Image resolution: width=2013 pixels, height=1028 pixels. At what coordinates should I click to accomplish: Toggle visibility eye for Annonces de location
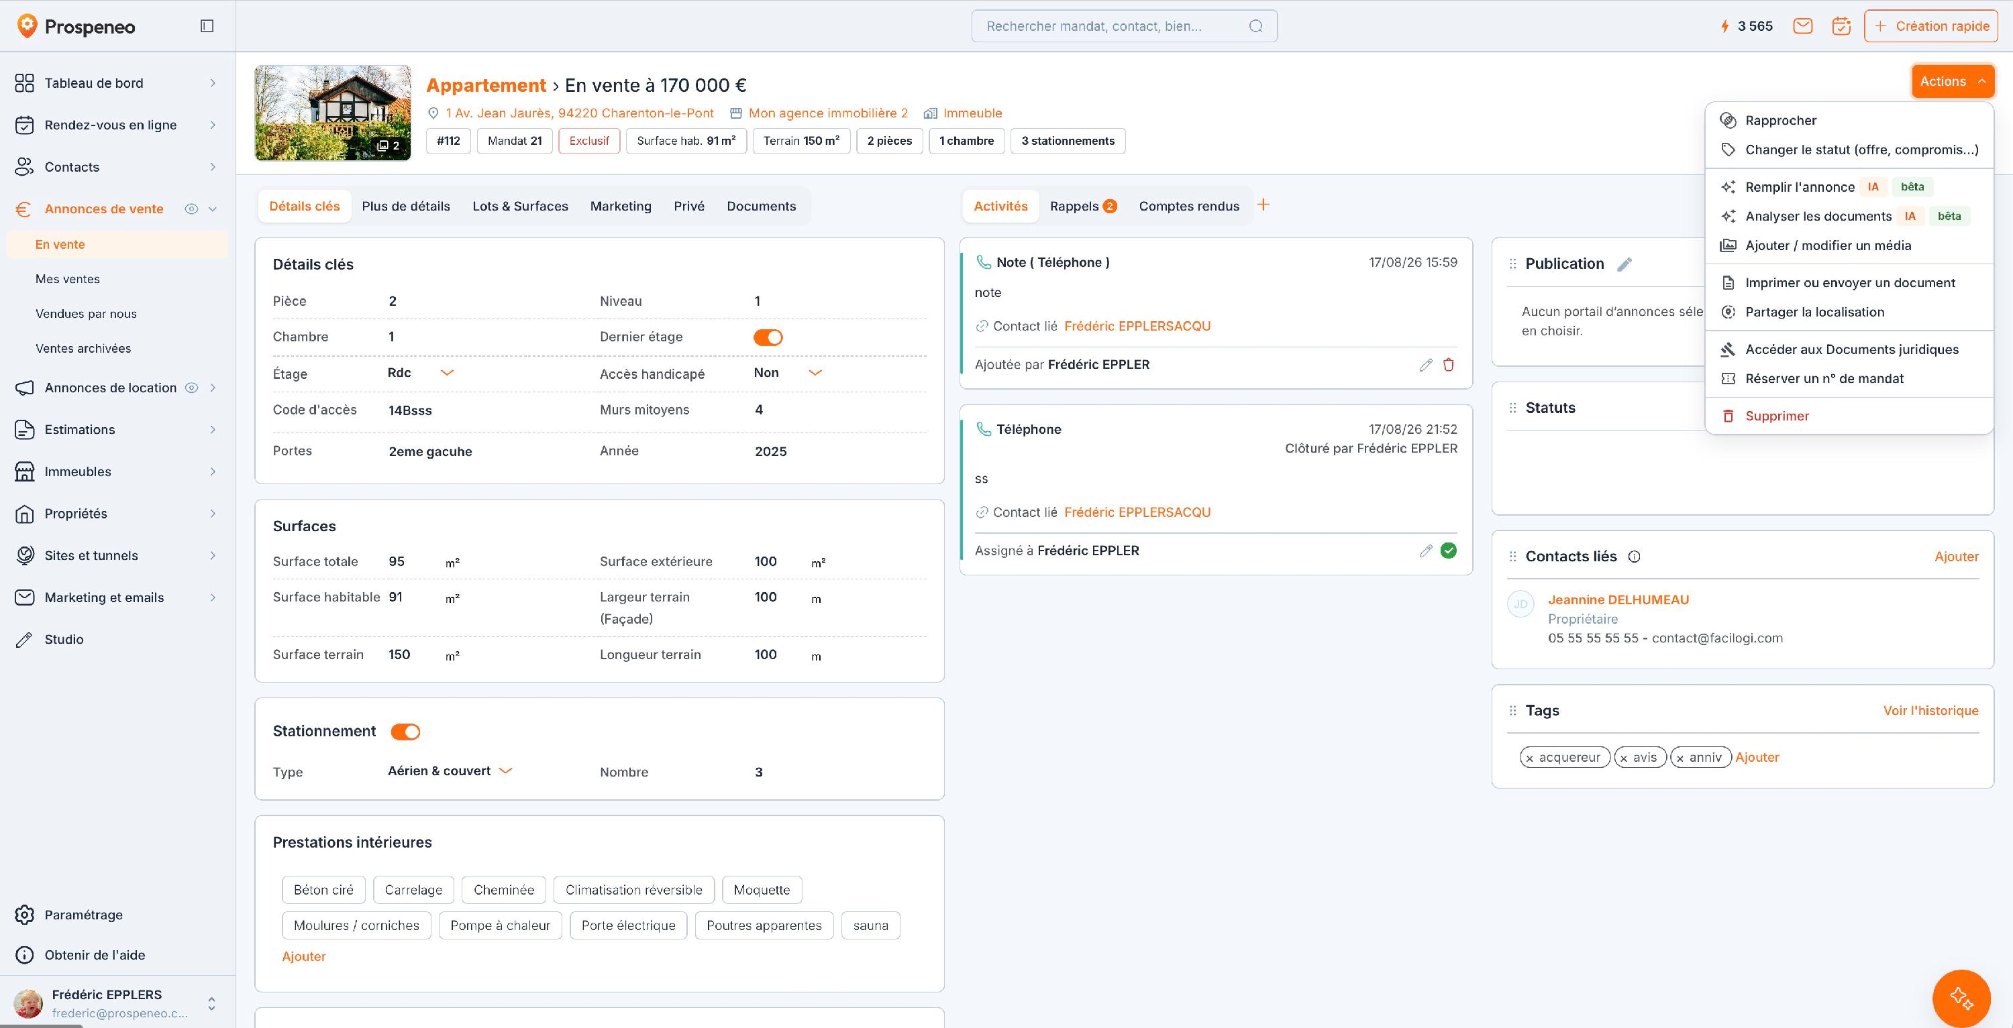click(x=191, y=388)
